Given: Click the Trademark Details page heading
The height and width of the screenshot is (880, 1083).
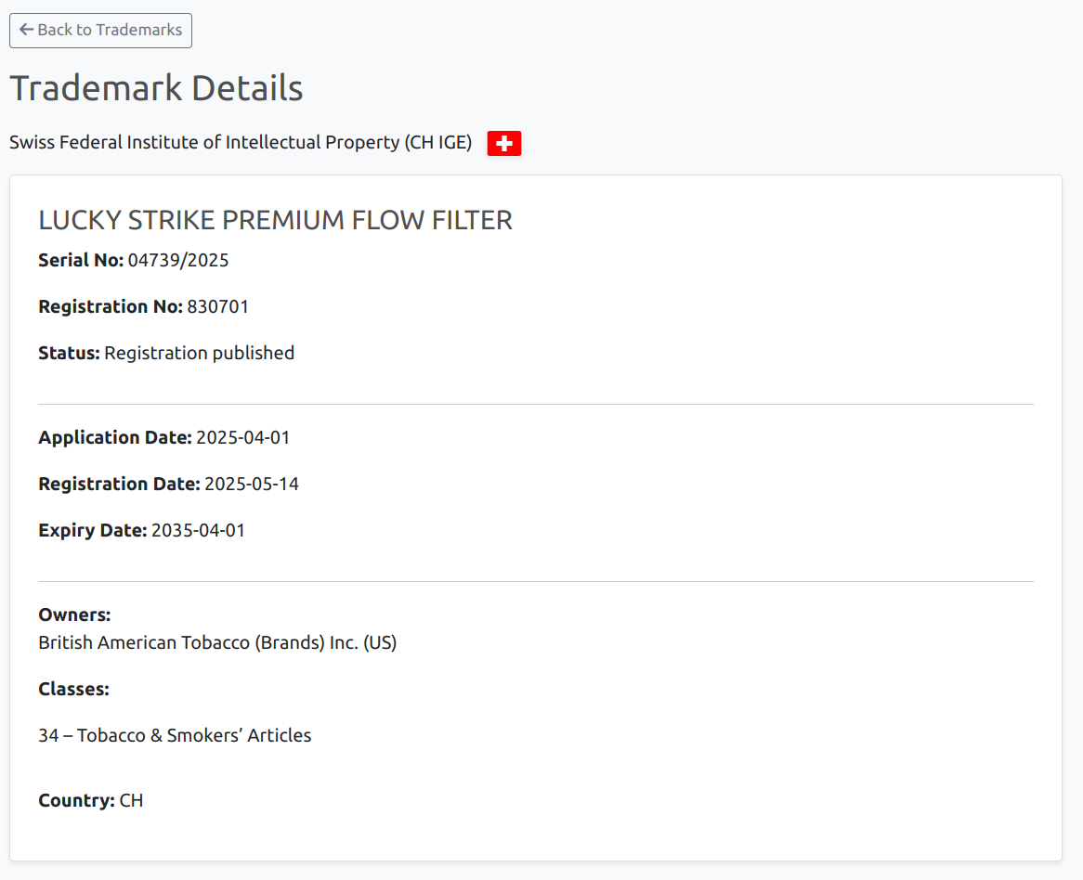Looking at the screenshot, I should click(x=156, y=88).
